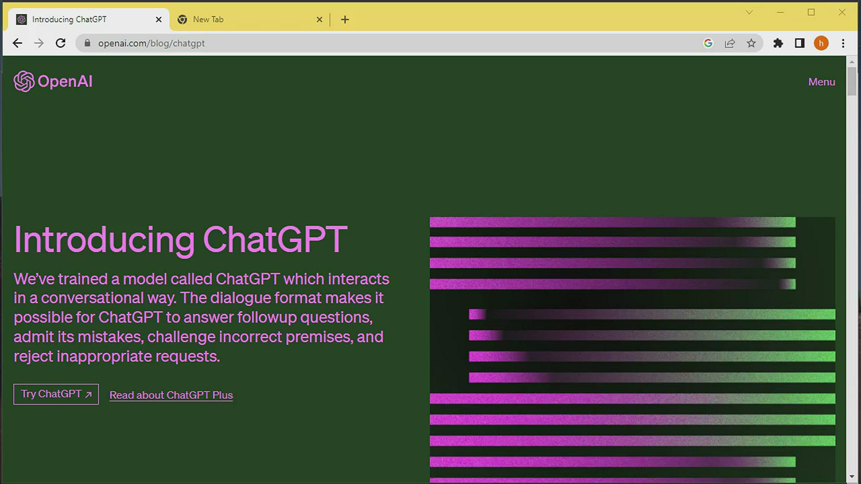Click the striped hero artwork image
861x484 pixels.
tap(632, 350)
